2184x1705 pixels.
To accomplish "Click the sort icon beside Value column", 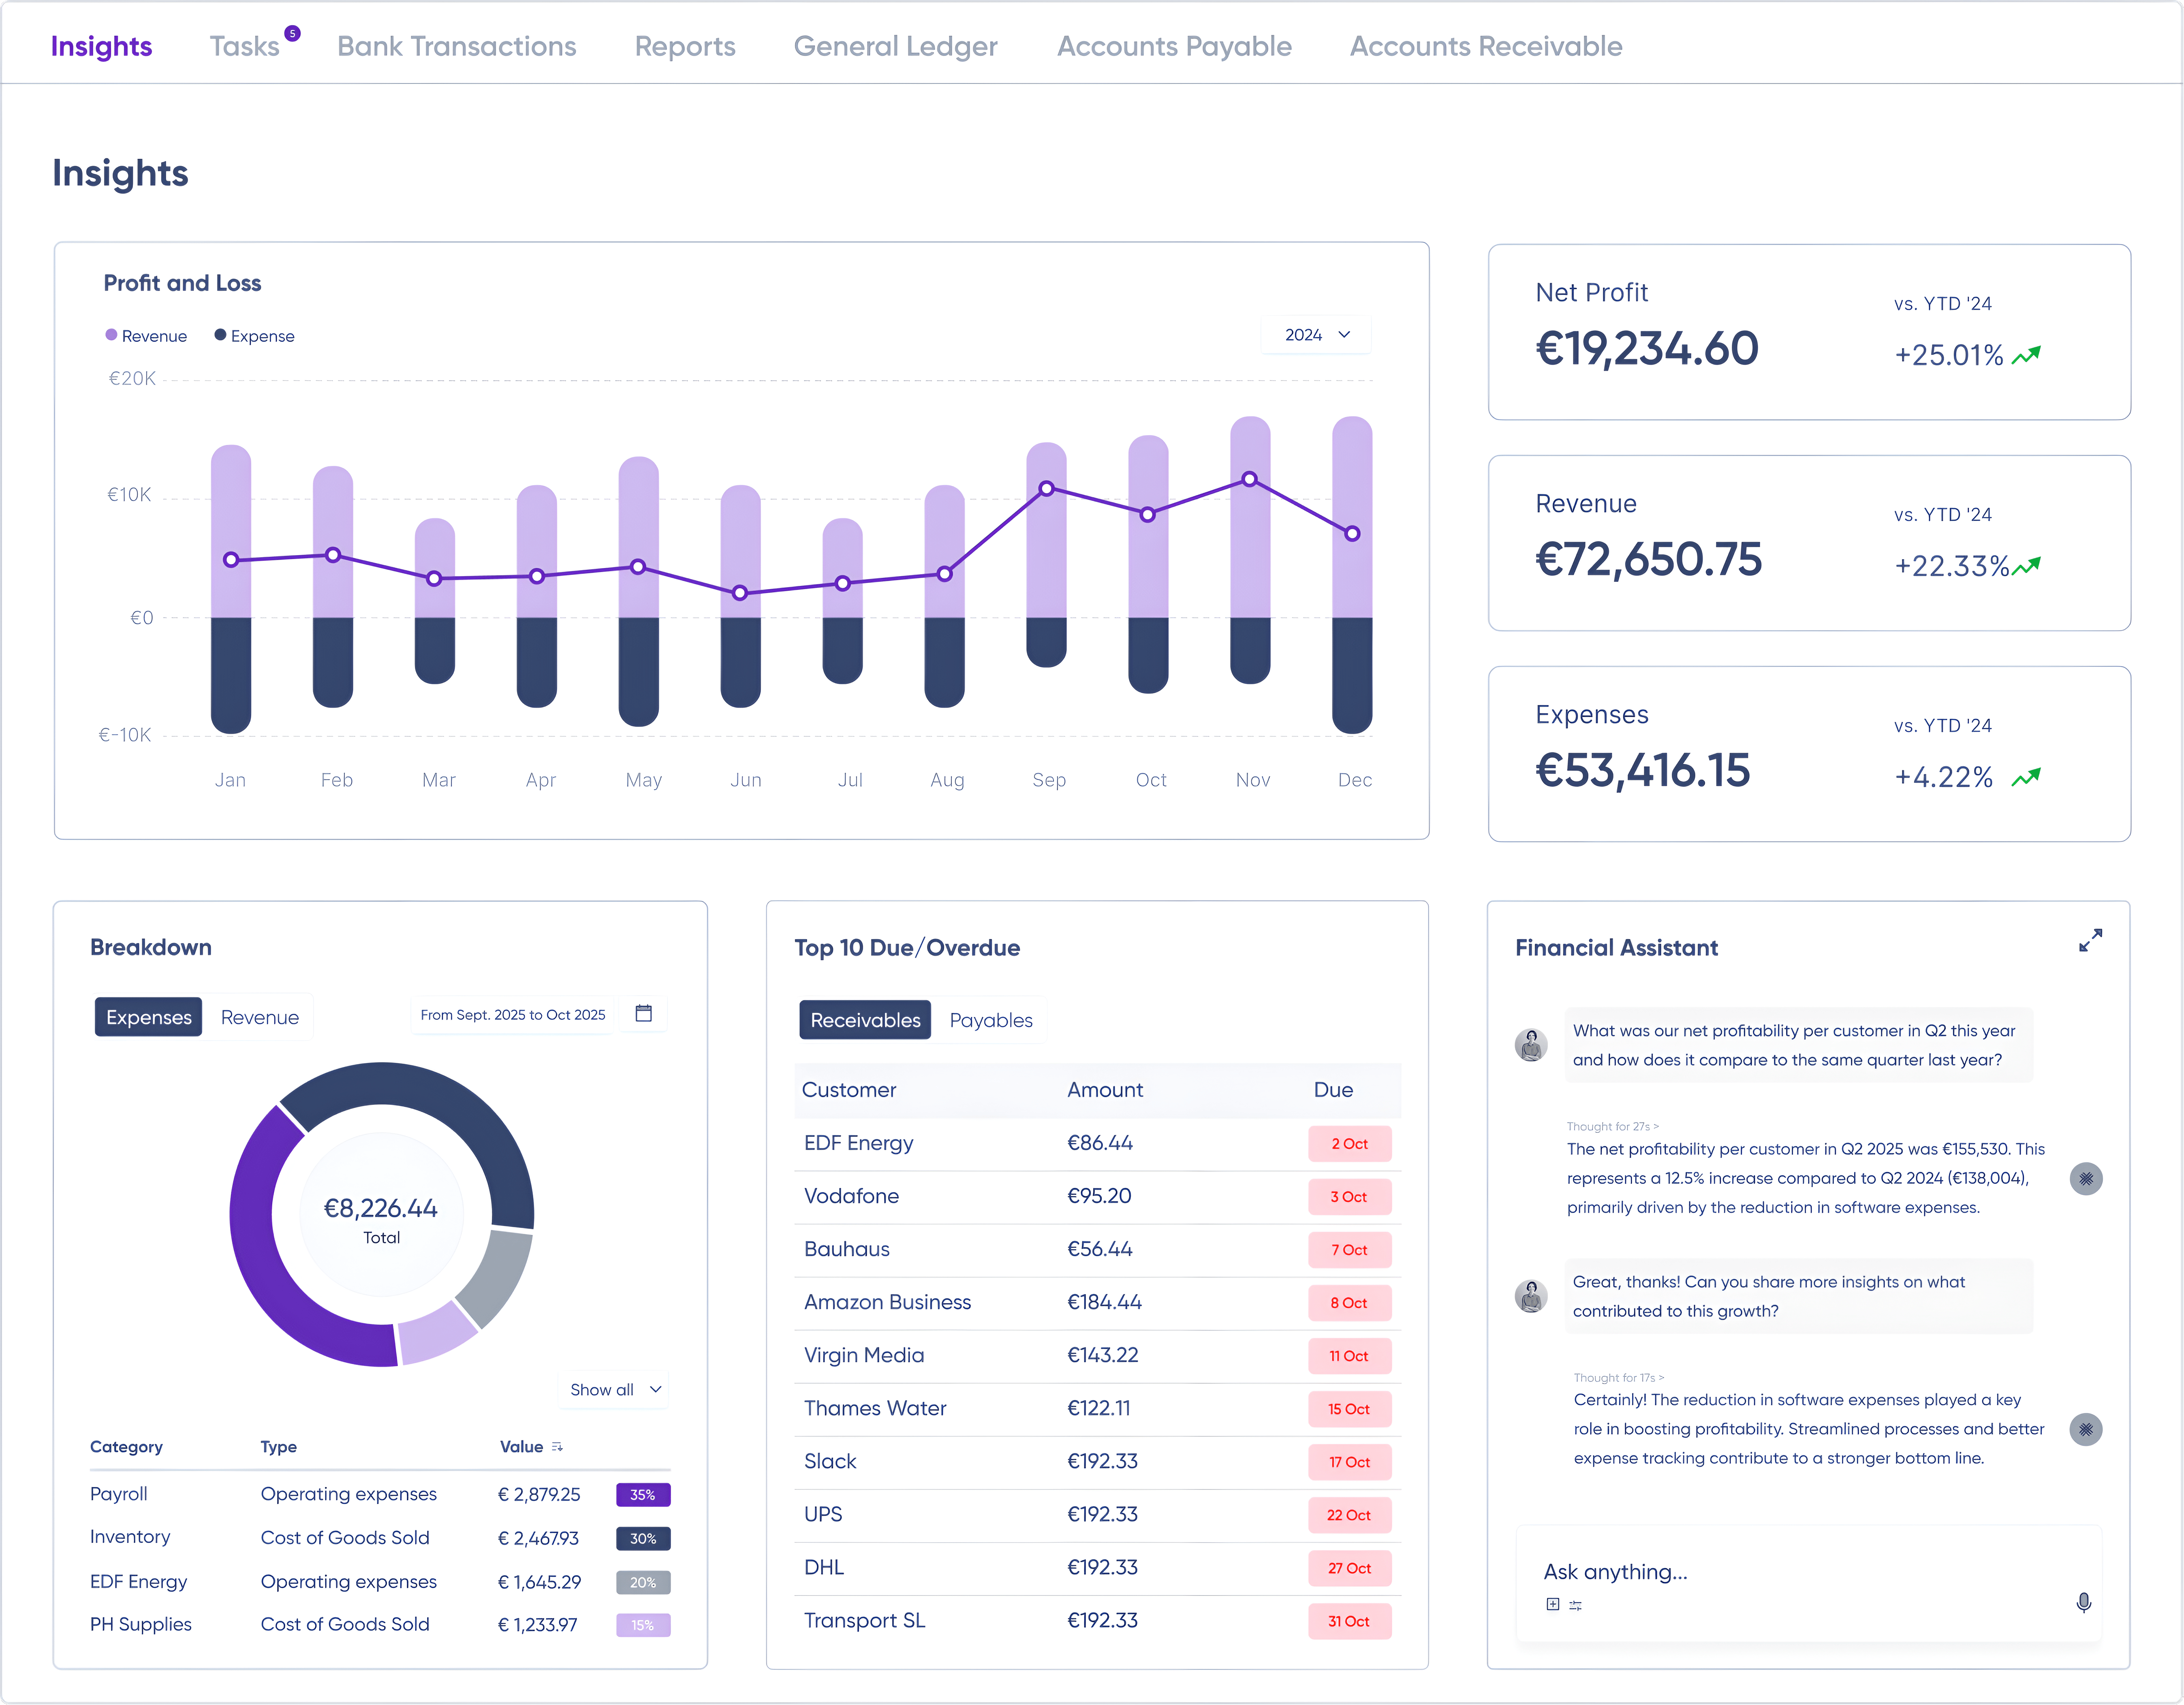I will click(558, 1447).
